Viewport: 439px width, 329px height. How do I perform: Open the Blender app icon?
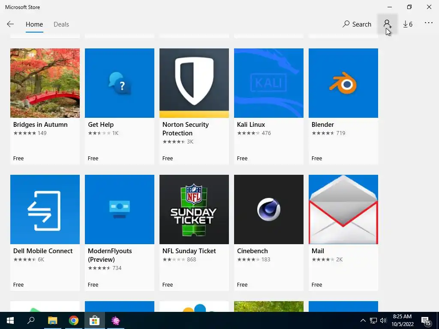343,83
